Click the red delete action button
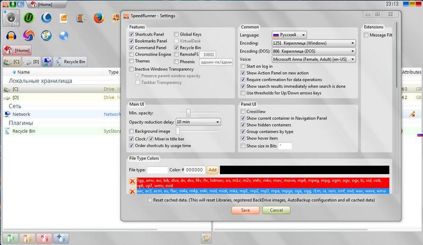Image resolution: width=423 pixels, height=245 pixels. click(44, 238)
